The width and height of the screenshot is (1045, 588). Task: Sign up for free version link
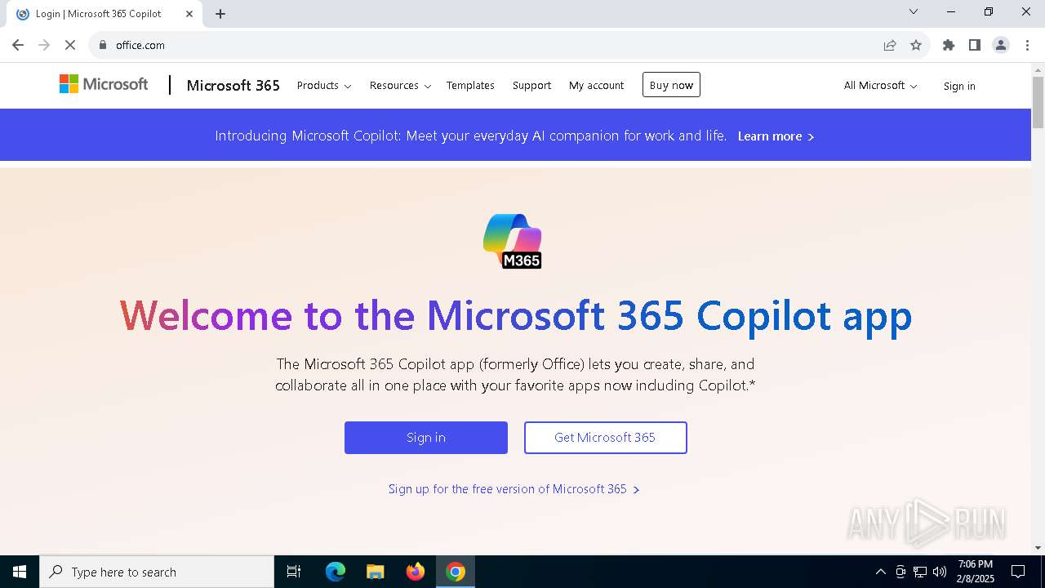pyautogui.click(x=514, y=489)
